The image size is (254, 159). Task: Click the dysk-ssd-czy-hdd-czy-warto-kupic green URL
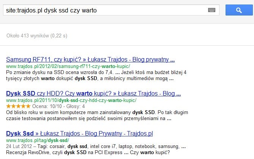[71, 100]
